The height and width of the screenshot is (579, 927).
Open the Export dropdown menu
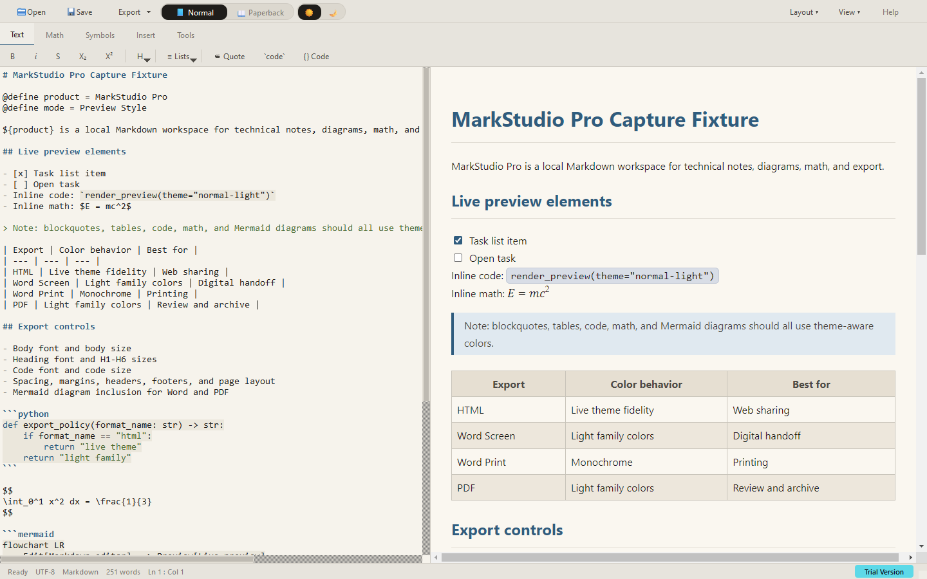134,12
